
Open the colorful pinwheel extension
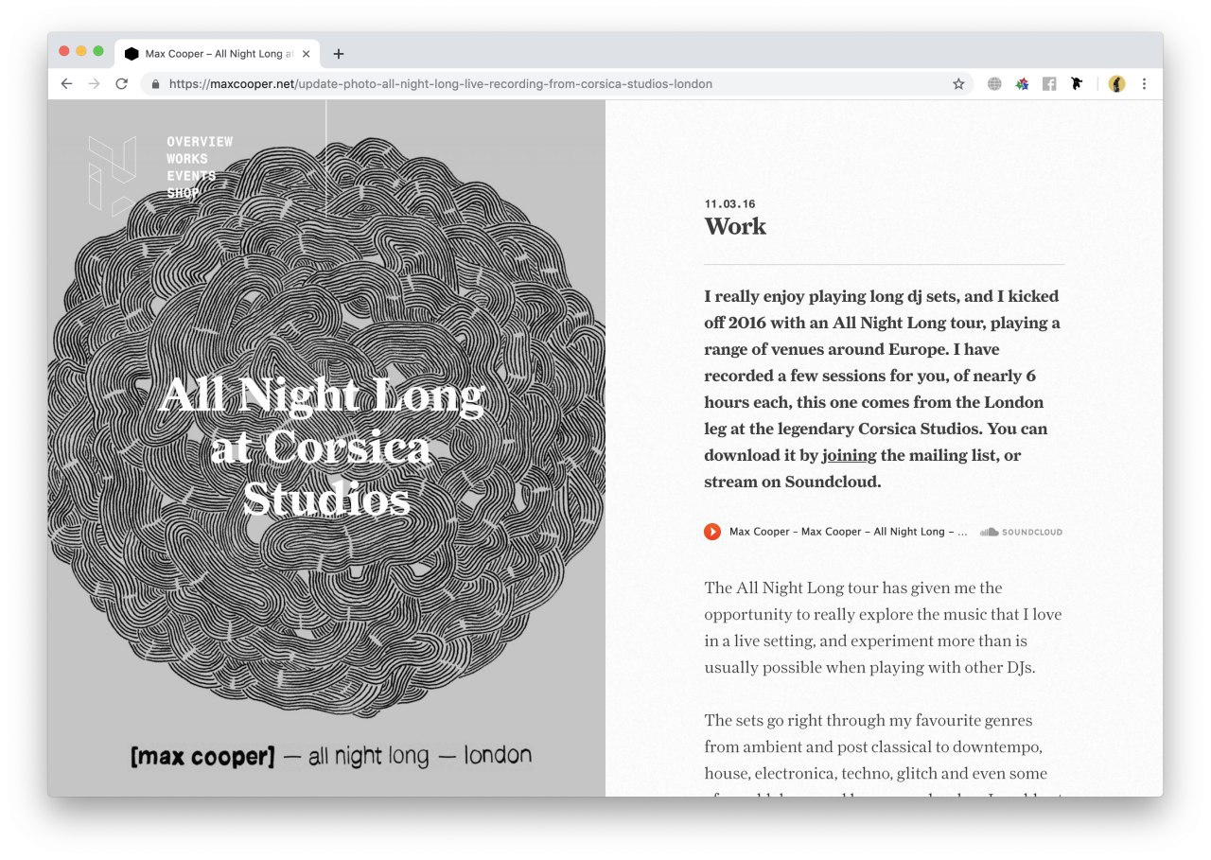[x=1022, y=84]
